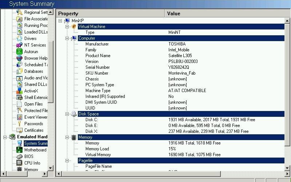Open the Regional Settings icon in sidebar
Image resolution: width=291 pixels, height=182 pixels.
point(19,12)
